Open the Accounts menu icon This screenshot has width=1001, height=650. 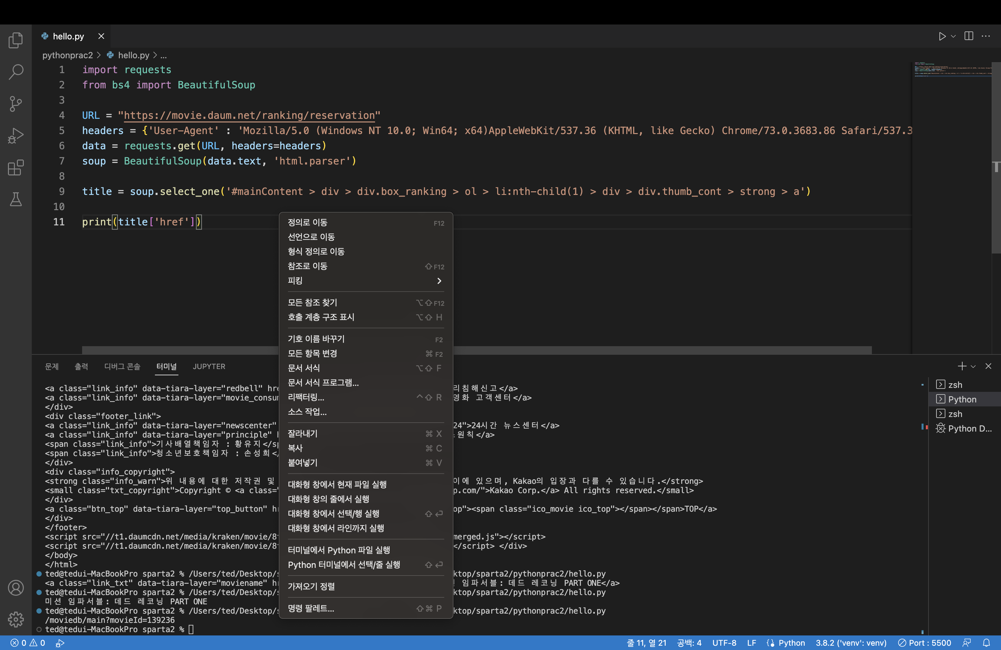16,588
